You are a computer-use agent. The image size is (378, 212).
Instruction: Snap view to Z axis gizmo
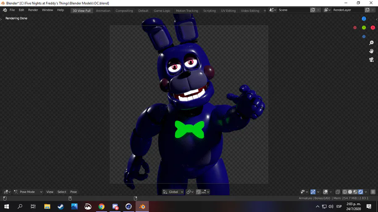364,19
